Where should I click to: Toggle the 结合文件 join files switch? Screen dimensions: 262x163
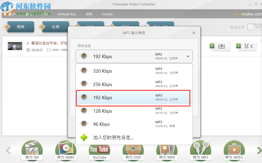click(254, 27)
